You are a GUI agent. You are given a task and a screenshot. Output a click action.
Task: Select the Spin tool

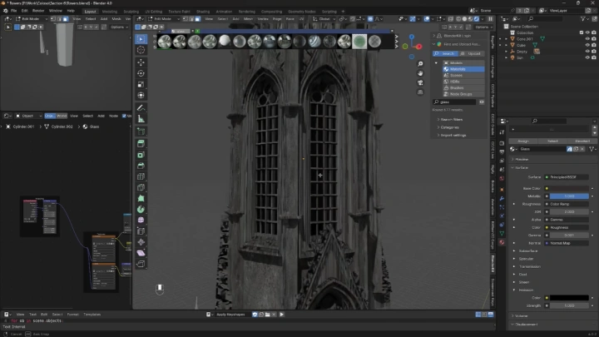pyautogui.click(x=141, y=210)
